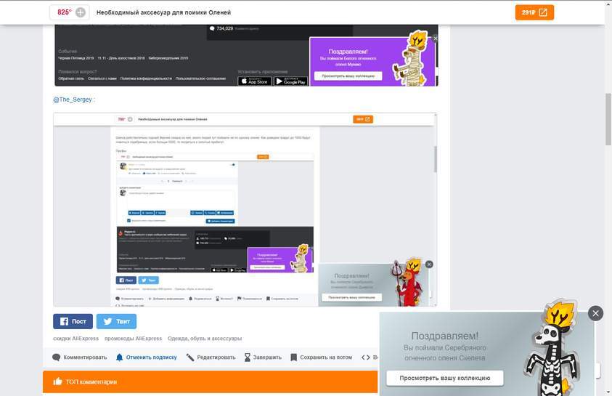Open the deal via orange 291₽ button
Image resolution: width=612 pixels, height=396 pixels.
click(534, 12)
